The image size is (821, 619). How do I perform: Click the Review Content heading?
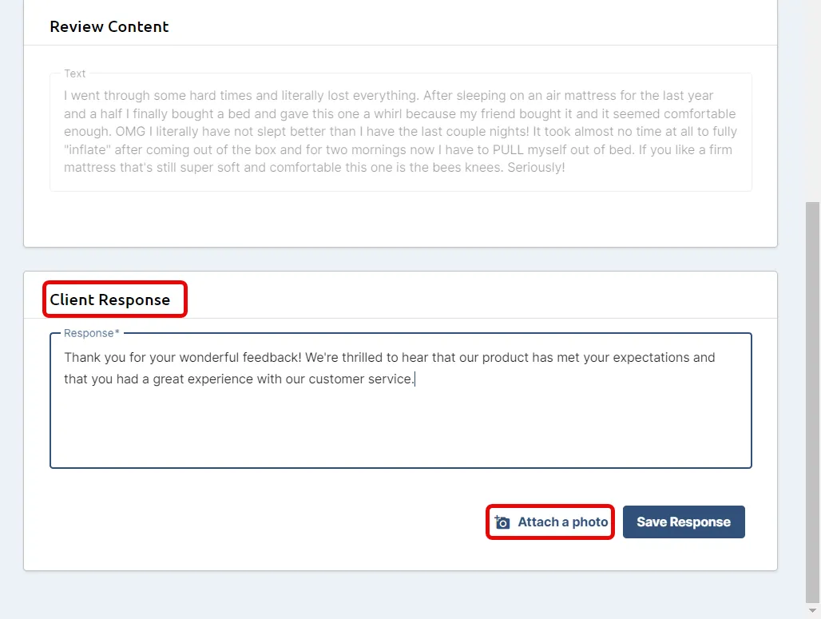(109, 26)
